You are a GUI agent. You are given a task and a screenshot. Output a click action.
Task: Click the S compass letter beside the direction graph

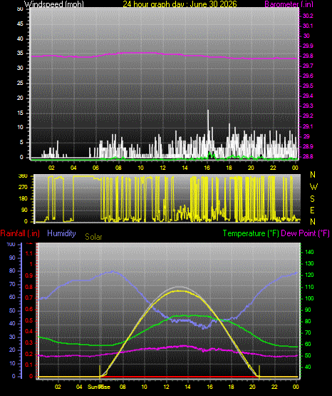tap(312, 199)
